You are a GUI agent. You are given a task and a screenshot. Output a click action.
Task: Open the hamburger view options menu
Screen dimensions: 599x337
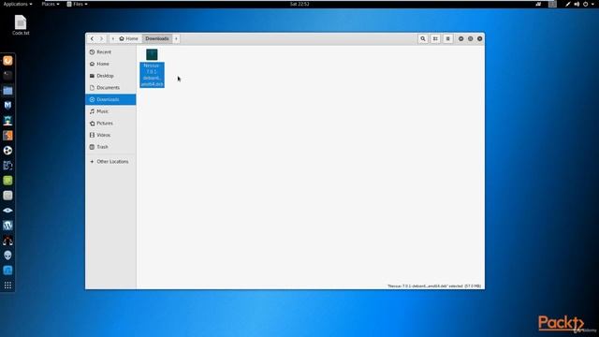[447, 38]
